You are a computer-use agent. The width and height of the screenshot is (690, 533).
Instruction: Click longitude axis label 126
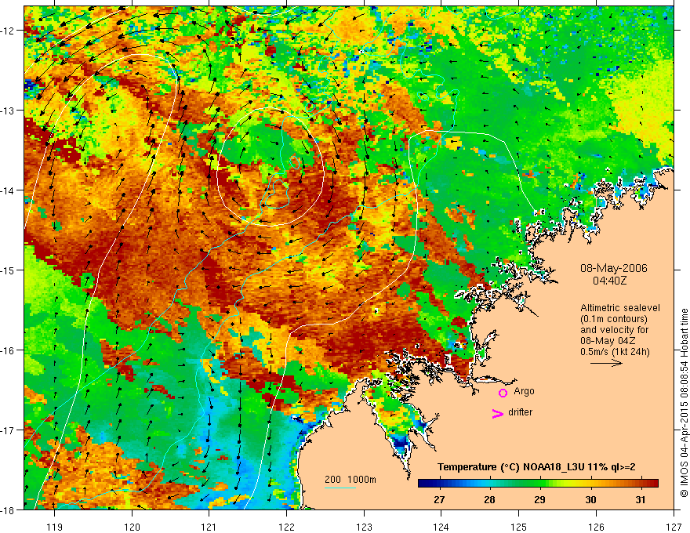596,527
